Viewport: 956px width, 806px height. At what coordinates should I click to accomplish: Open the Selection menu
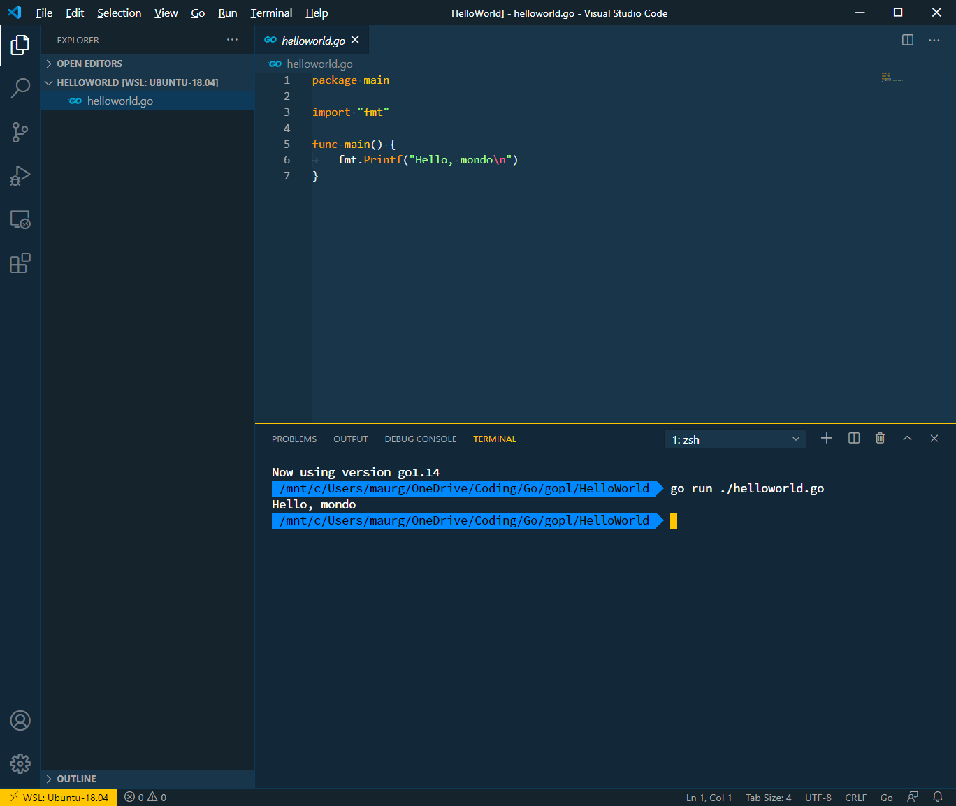point(119,13)
